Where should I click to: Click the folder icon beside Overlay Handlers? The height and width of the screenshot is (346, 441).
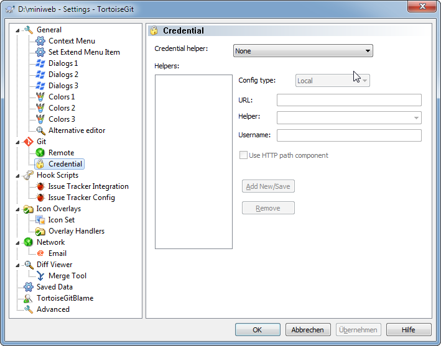click(x=40, y=231)
